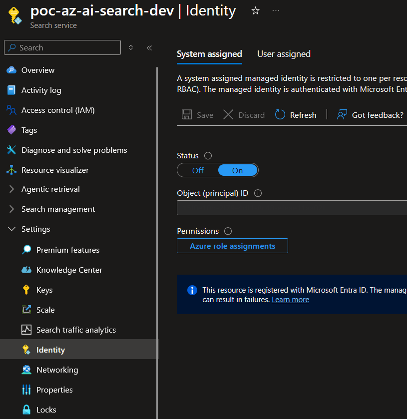Open the Premium features page
Viewport: 407px width, 419px height.
pyautogui.click(x=68, y=250)
